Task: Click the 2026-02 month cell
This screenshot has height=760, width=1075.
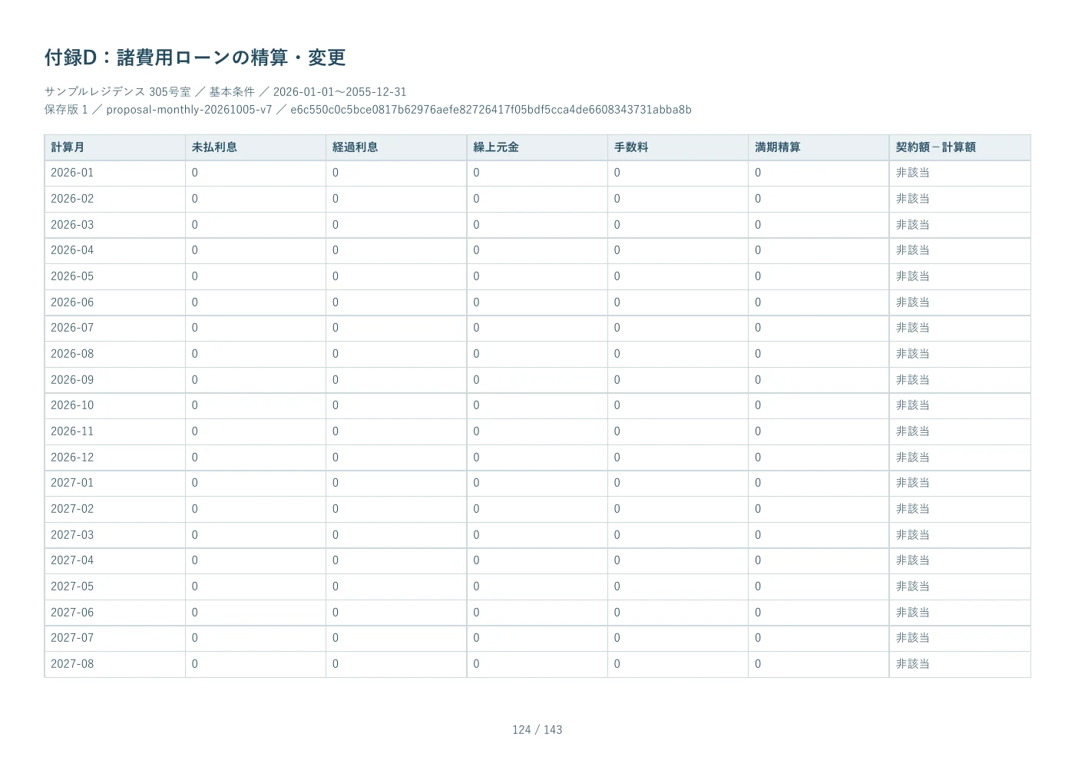Action: coord(114,199)
